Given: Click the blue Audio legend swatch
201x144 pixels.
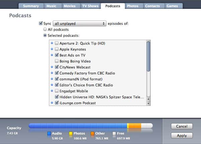Looking at the screenshot, I should 49,134.
